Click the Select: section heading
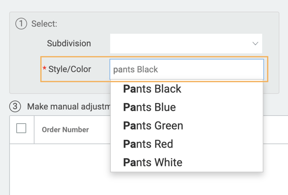Screen dimensions: 288x195 (x=44, y=24)
